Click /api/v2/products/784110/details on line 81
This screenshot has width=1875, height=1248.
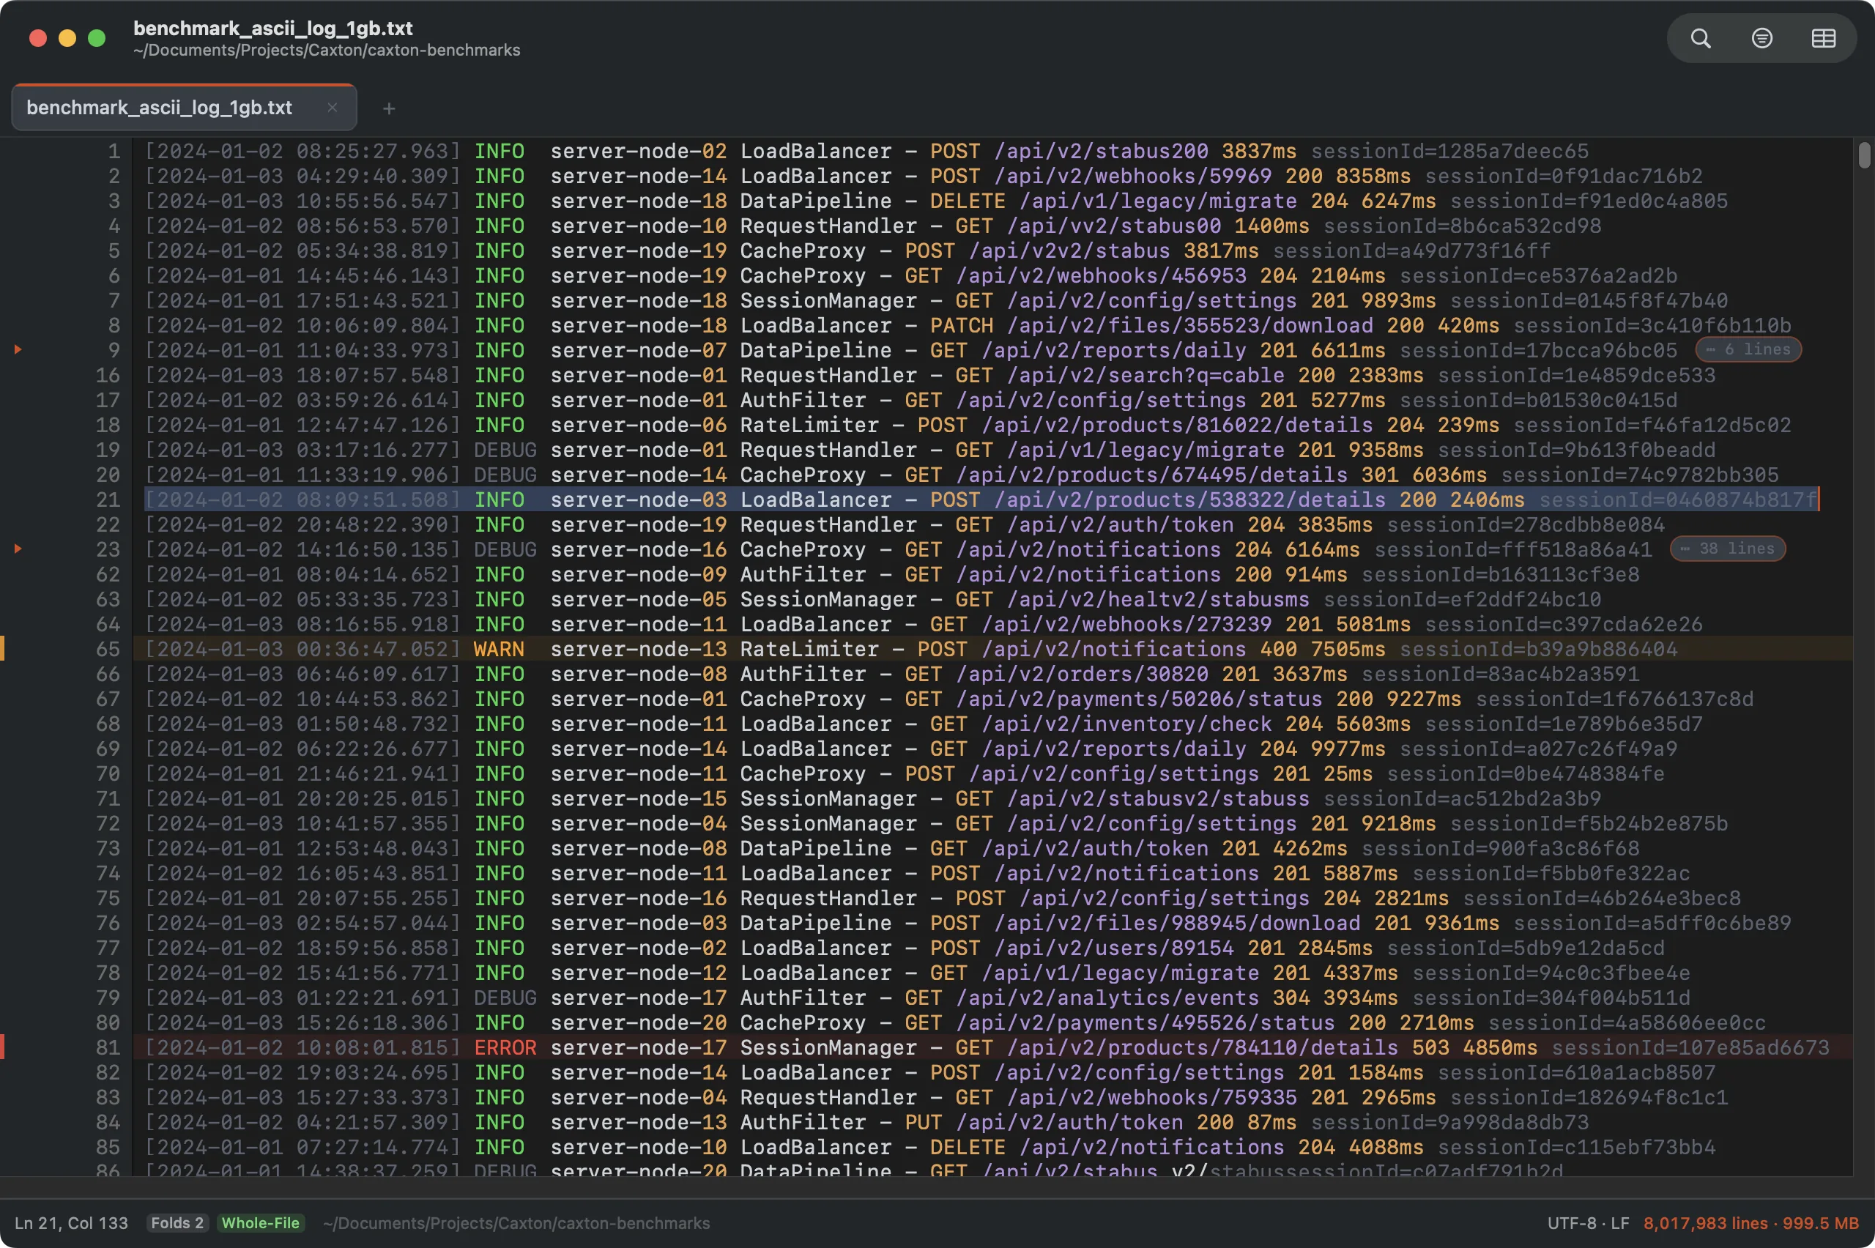click(1203, 1047)
